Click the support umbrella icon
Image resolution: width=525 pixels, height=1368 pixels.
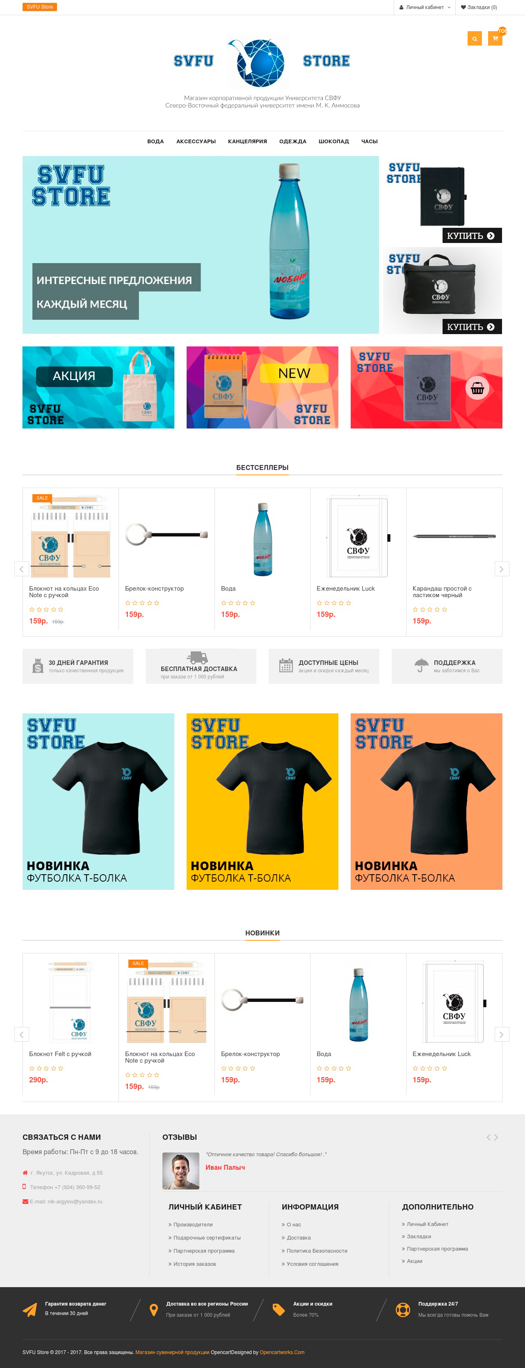(x=421, y=665)
